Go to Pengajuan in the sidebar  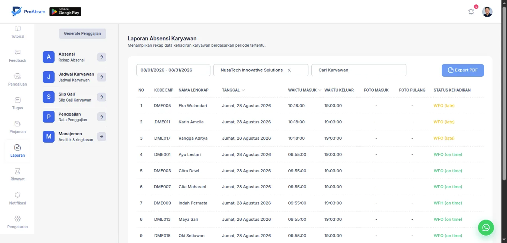pyautogui.click(x=17, y=80)
